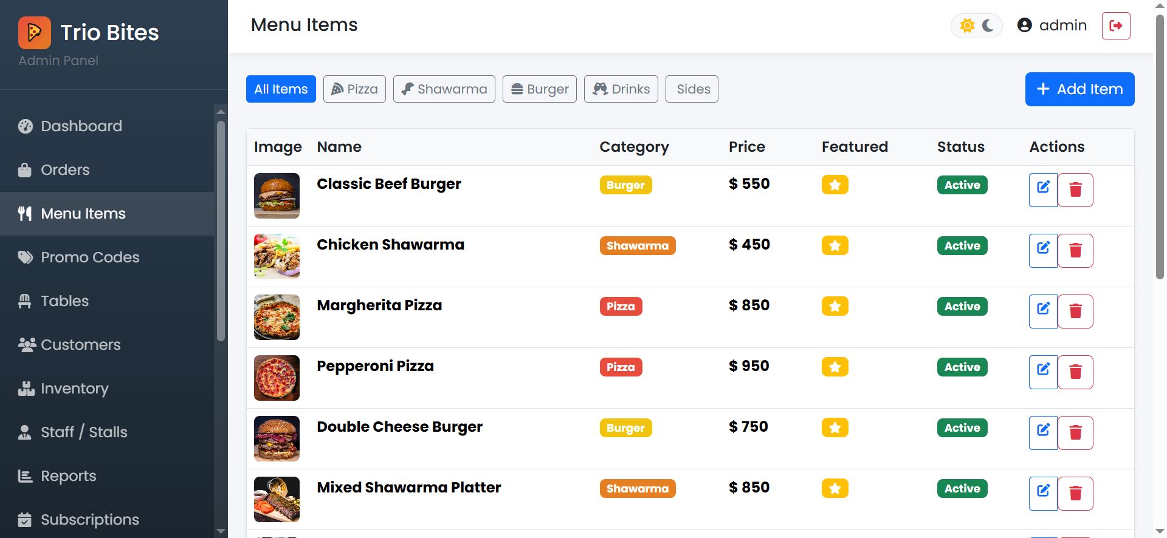
Task: Toggle featured star for Pepperoni Pizza
Action: [835, 367]
